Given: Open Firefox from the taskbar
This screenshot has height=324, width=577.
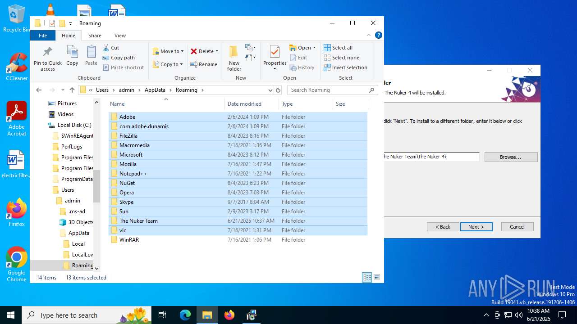Looking at the screenshot, I should tap(229, 315).
